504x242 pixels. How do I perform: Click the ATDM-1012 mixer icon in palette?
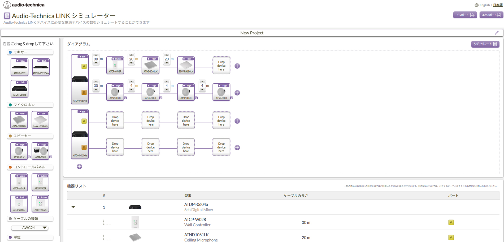19,67
